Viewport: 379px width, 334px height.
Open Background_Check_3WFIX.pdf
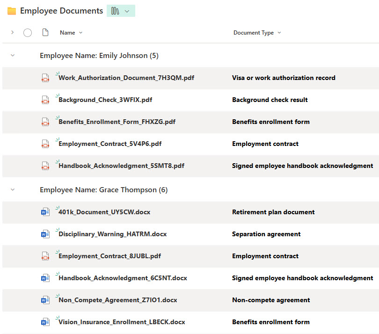click(105, 100)
